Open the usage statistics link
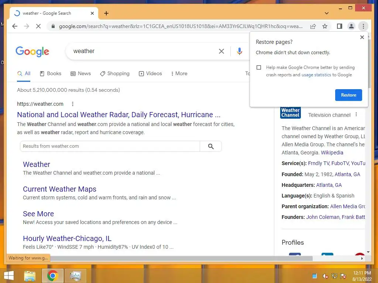 pyautogui.click(x=316, y=75)
